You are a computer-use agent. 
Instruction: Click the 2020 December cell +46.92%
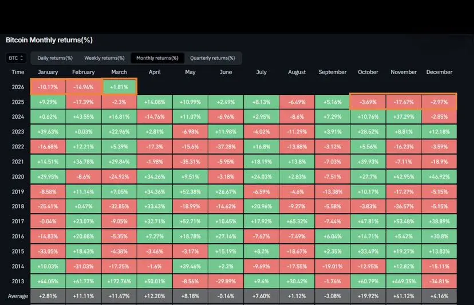pos(439,176)
